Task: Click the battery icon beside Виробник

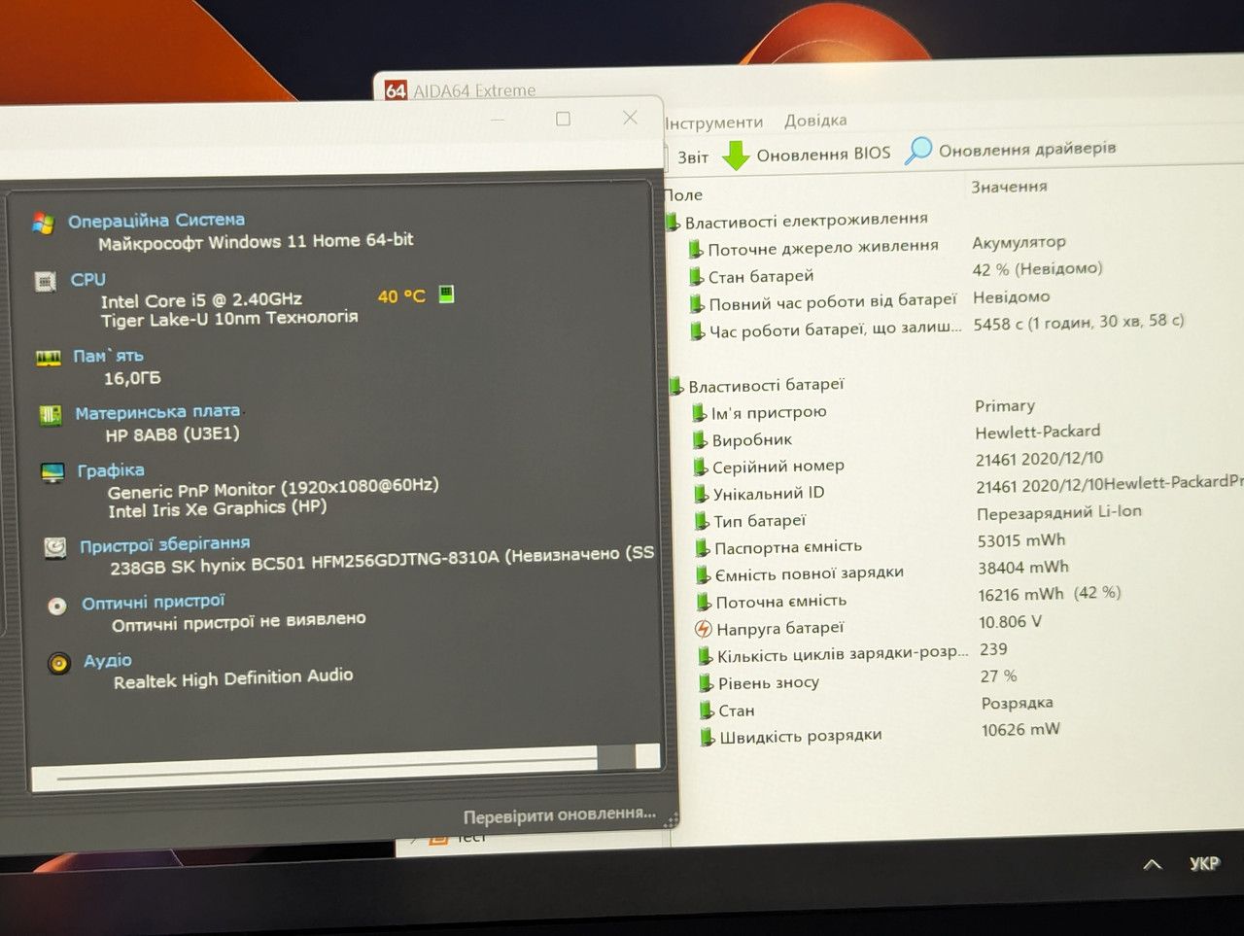Action: click(x=700, y=440)
